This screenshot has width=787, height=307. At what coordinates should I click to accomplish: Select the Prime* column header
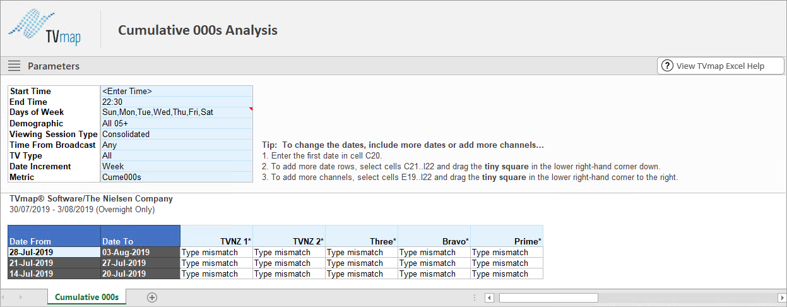(507, 236)
